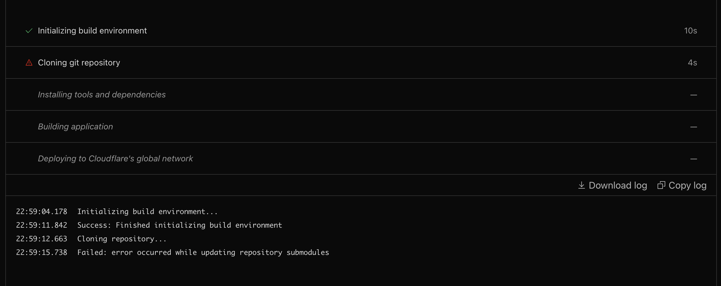Open Deploying to Cloudflare's global network step
Viewport: 721px width, 286px height.
pyautogui.click(x=361, y=159)
